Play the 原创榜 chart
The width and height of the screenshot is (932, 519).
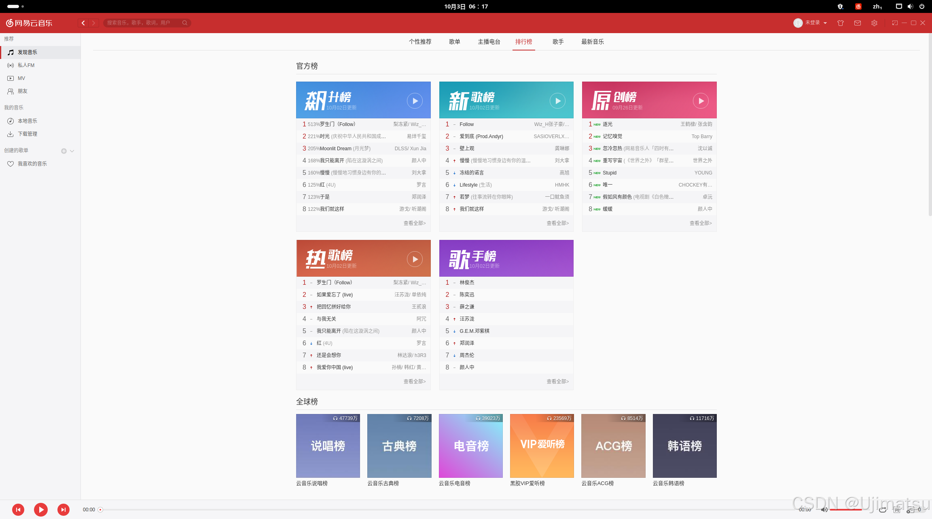point(701,101)
